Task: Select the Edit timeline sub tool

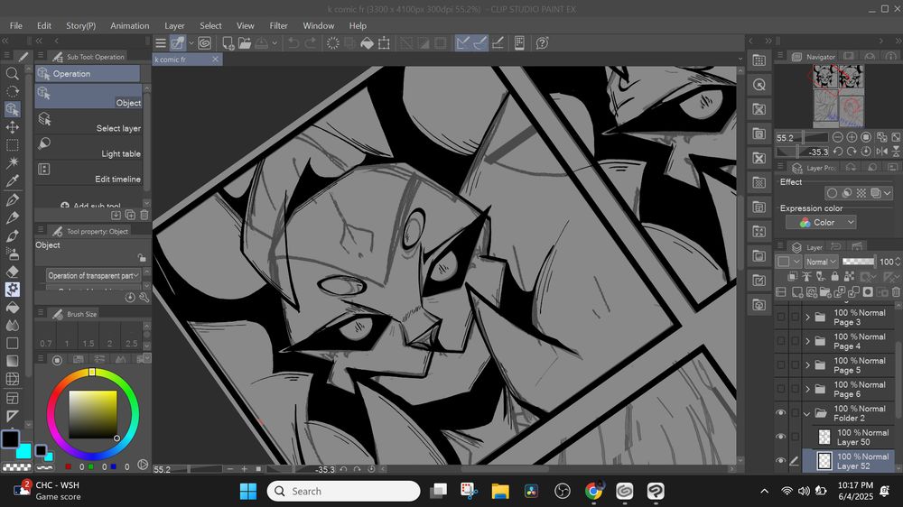Action: pos(119,179)
